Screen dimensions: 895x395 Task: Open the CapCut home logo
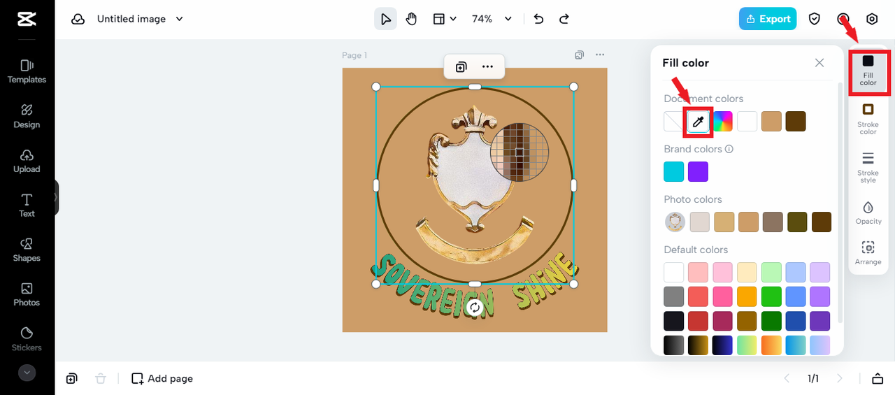(27, 19)
